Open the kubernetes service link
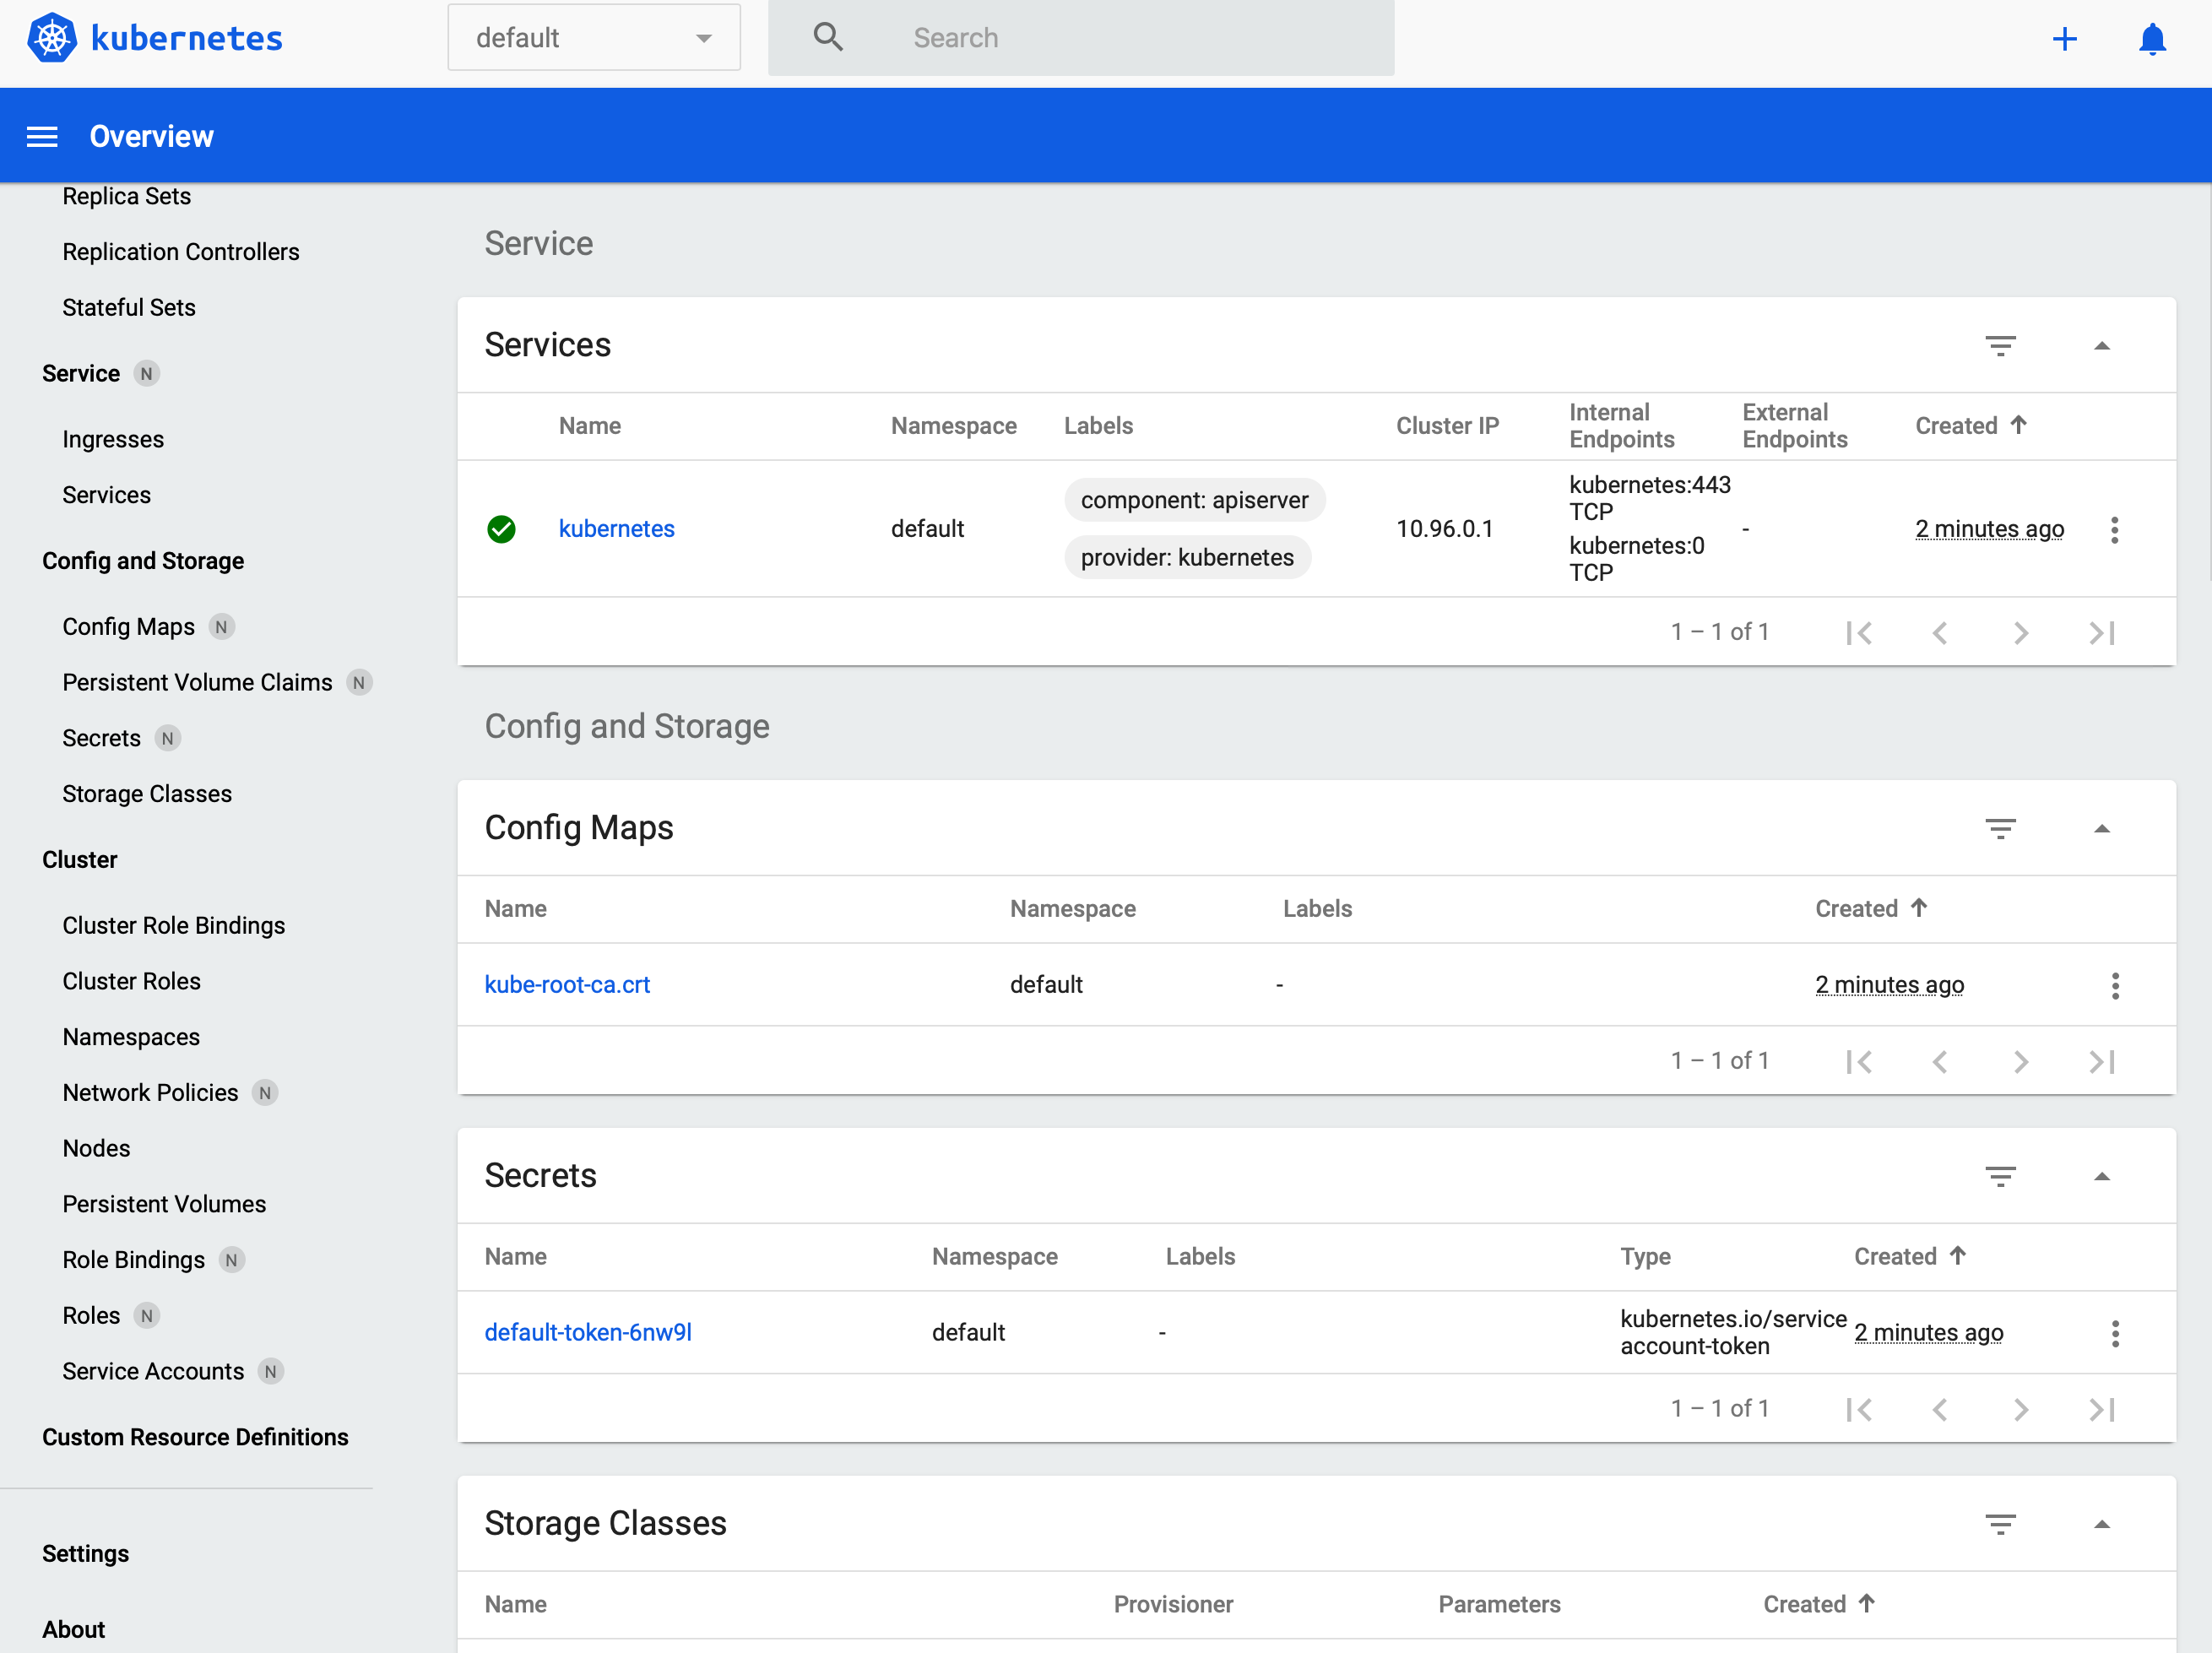The image size is (2212, 1653). (x=616, y=529)
